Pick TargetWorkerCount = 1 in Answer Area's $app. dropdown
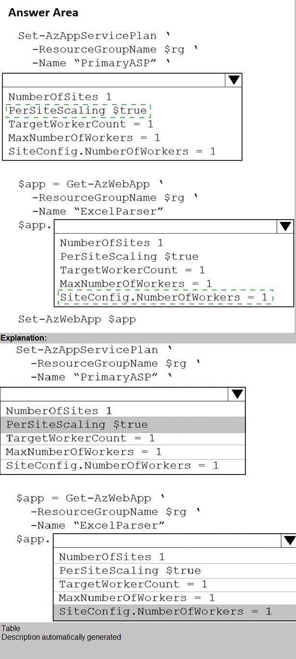Viewport: 296px width, 659px height. coord(132,270)
